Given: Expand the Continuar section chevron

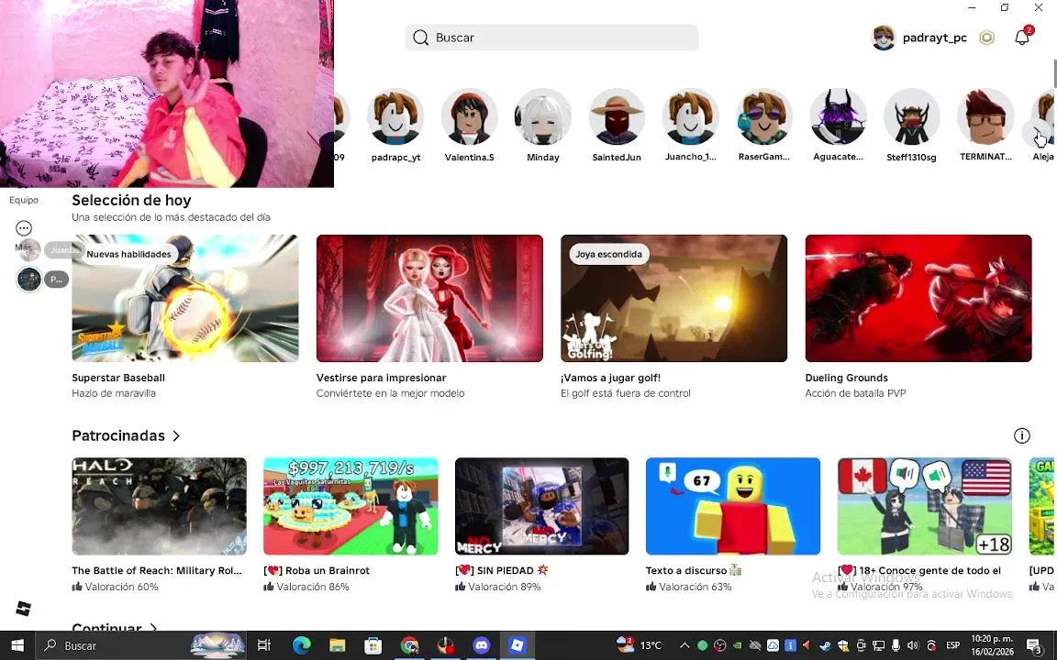Looking at the screenshot, I should click(x=154, y=628).
